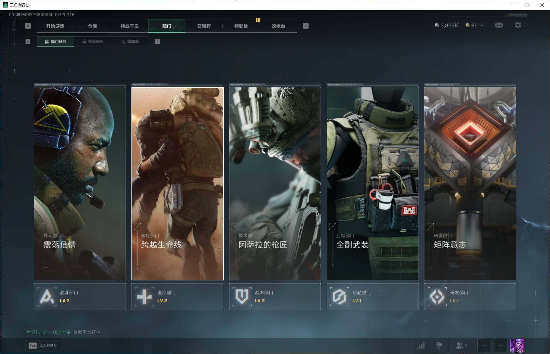The image size is (550, 354).
Task: Select the 赛季任务 sub-tab
Action: pyautogui.click(x=93, y=42)
